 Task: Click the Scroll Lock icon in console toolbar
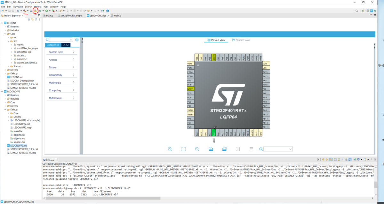pyautogui.click(x=338, y=159)
